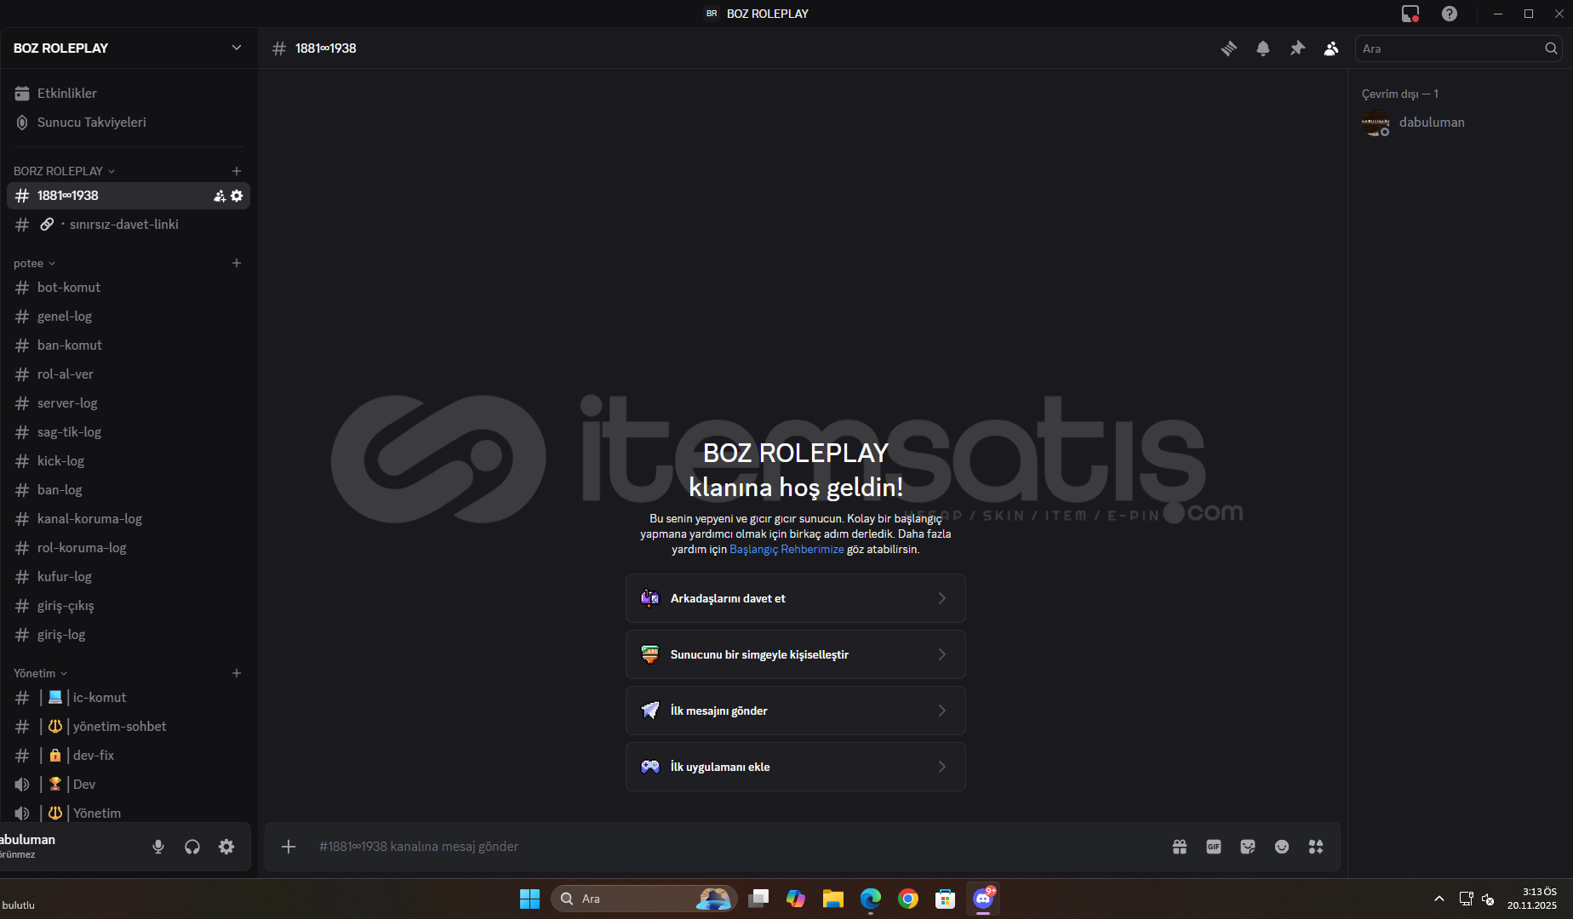Select the sınırsız-davet-linki channel
Screen dimensions: 1573x919
(x=128, y=225)
